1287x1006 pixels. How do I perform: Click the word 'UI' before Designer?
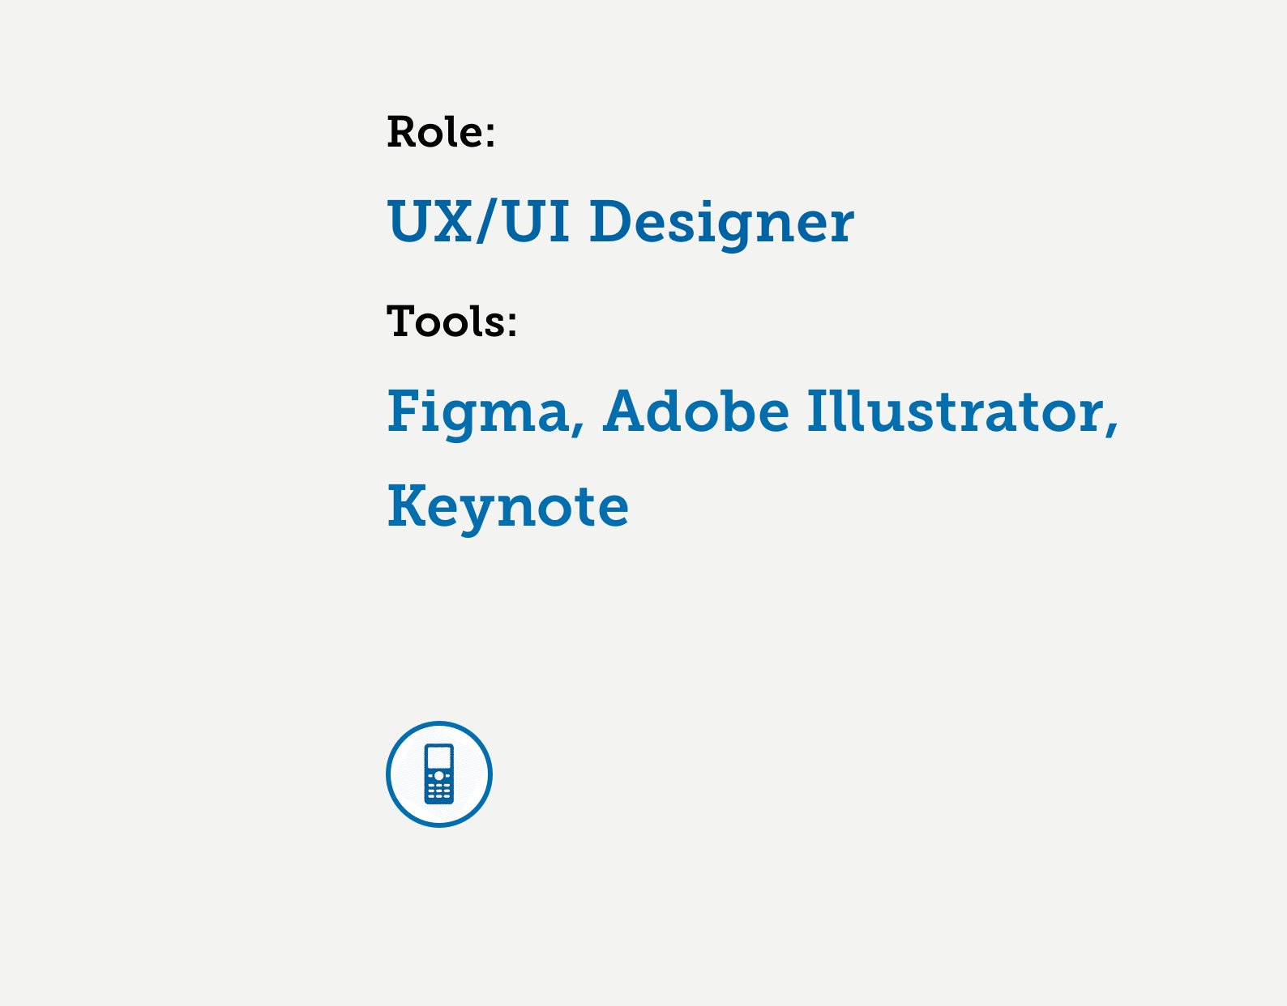pos(536,220)
